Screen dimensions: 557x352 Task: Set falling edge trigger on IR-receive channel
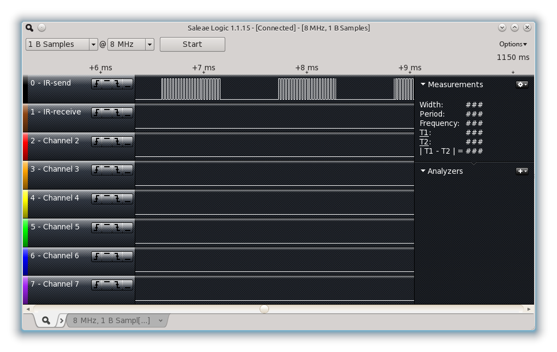(117, 113)
